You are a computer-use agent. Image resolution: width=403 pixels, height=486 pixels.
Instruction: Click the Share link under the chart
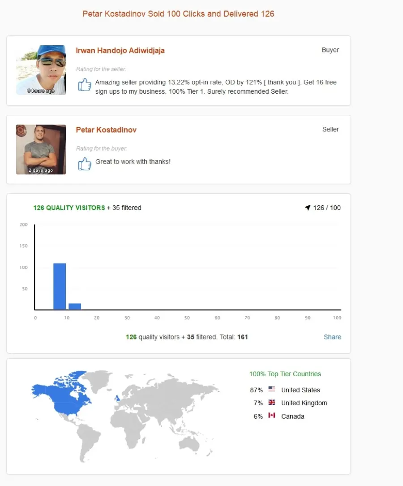(332, 337)
